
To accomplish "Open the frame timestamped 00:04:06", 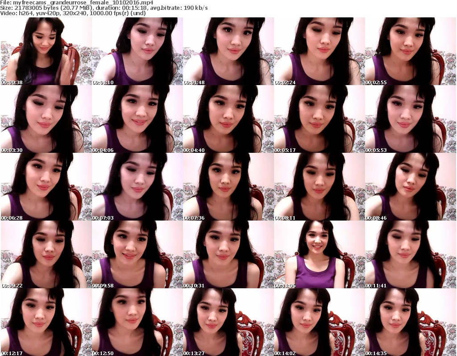I will 137,119.
